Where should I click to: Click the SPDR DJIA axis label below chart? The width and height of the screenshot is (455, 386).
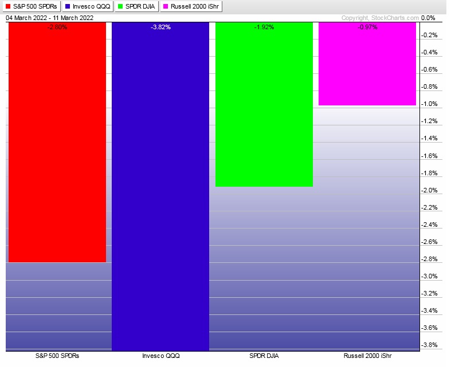(264, 356)
